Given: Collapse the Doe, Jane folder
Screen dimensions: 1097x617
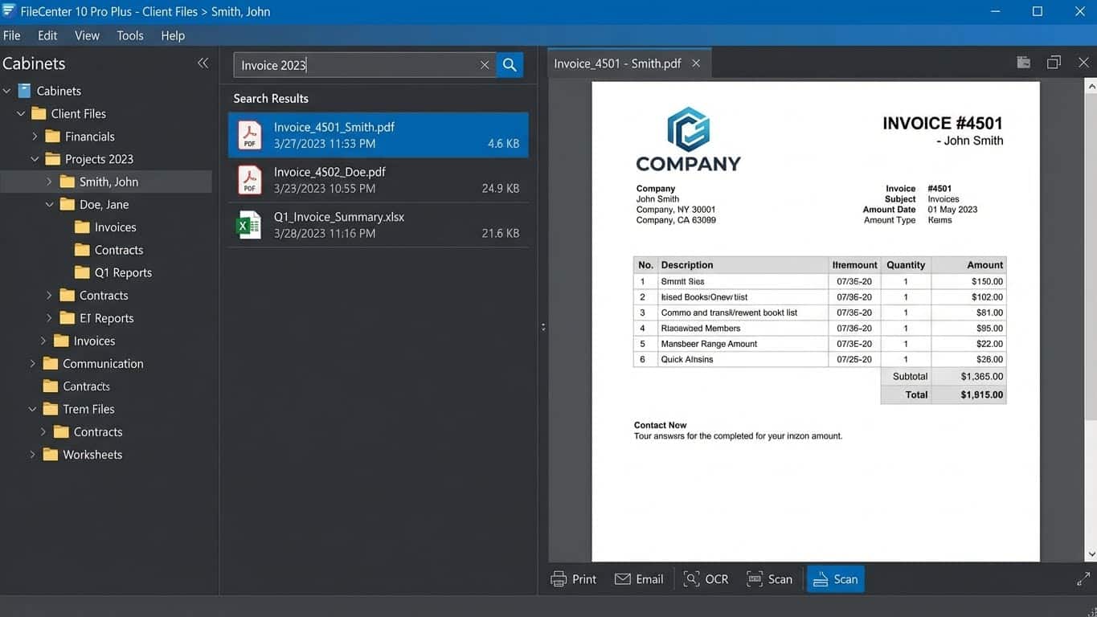Looking at the screenshot, I should 49,204.
